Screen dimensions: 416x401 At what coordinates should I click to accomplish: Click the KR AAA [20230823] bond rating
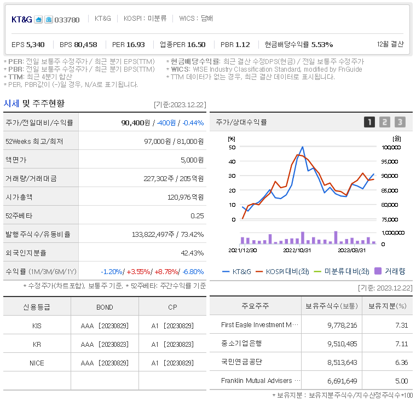105,344
